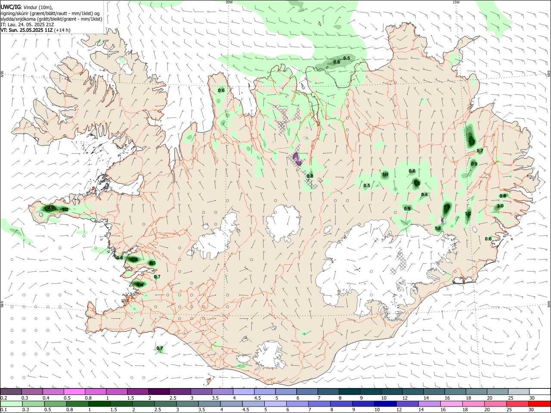The height and width of the screenshot is (413, 551).
Task: Pick the violet 12–14 swatch in lower legend row
Action: pos(407,404)
